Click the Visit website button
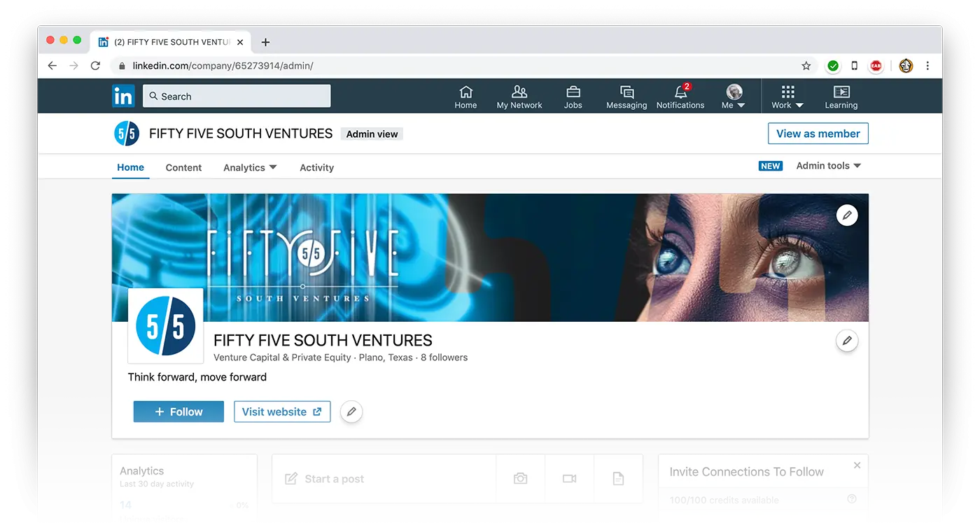 [x=282, y=411]
